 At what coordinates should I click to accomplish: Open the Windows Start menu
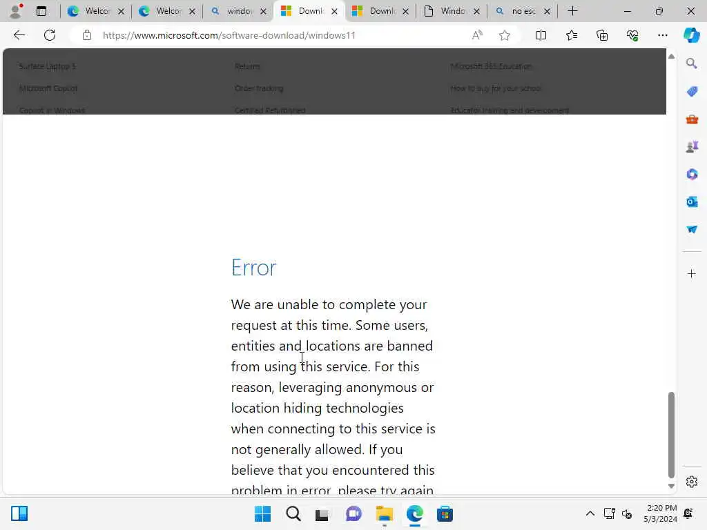point(262,513)
